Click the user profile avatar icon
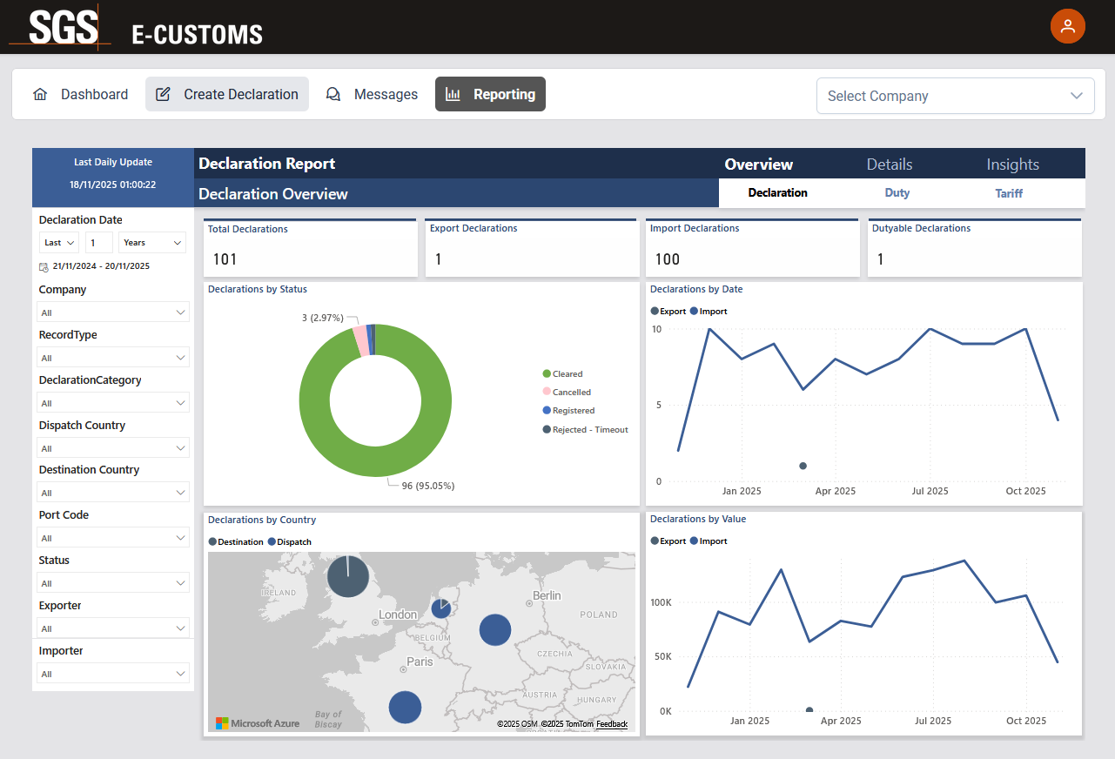The image size is (1115, 759). coord(1068,26)
